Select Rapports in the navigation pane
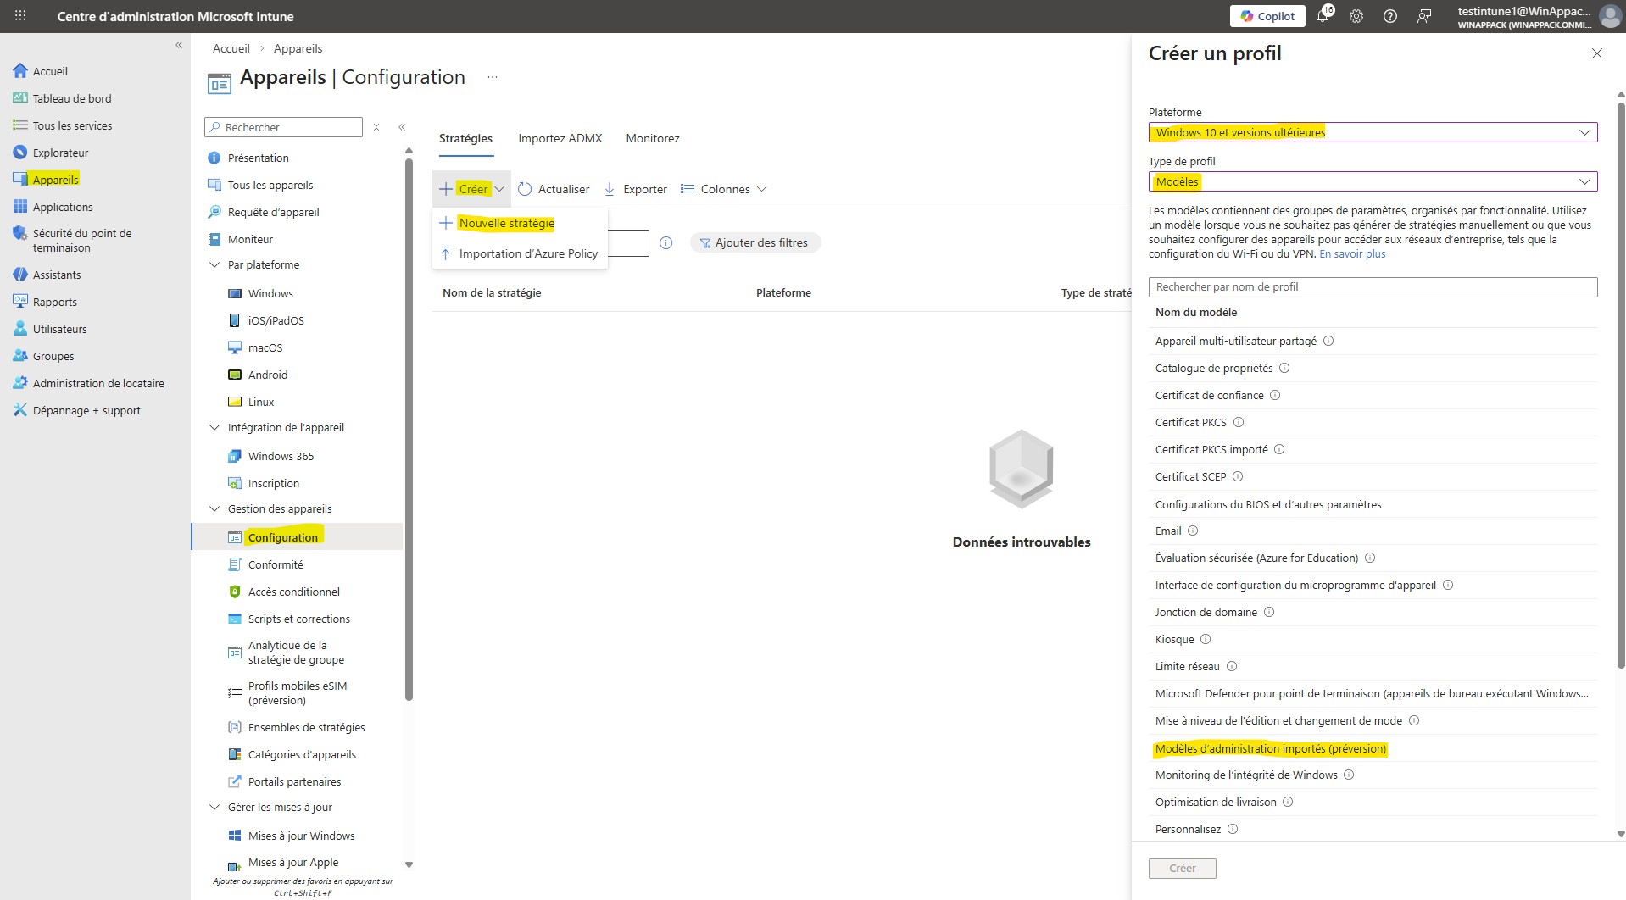This screenshot has height=900, width=1626. (x=55, y=301)
